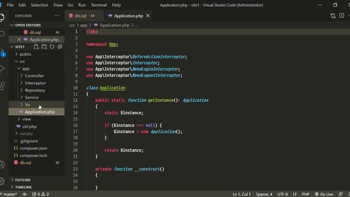Click the src breadcrumb segment

click(x=72, y=25)
